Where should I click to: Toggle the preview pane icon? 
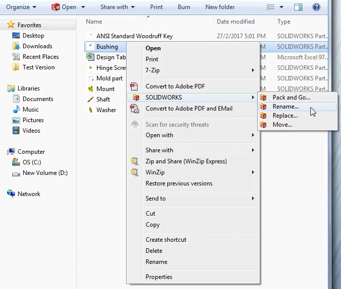pos(298,7)
